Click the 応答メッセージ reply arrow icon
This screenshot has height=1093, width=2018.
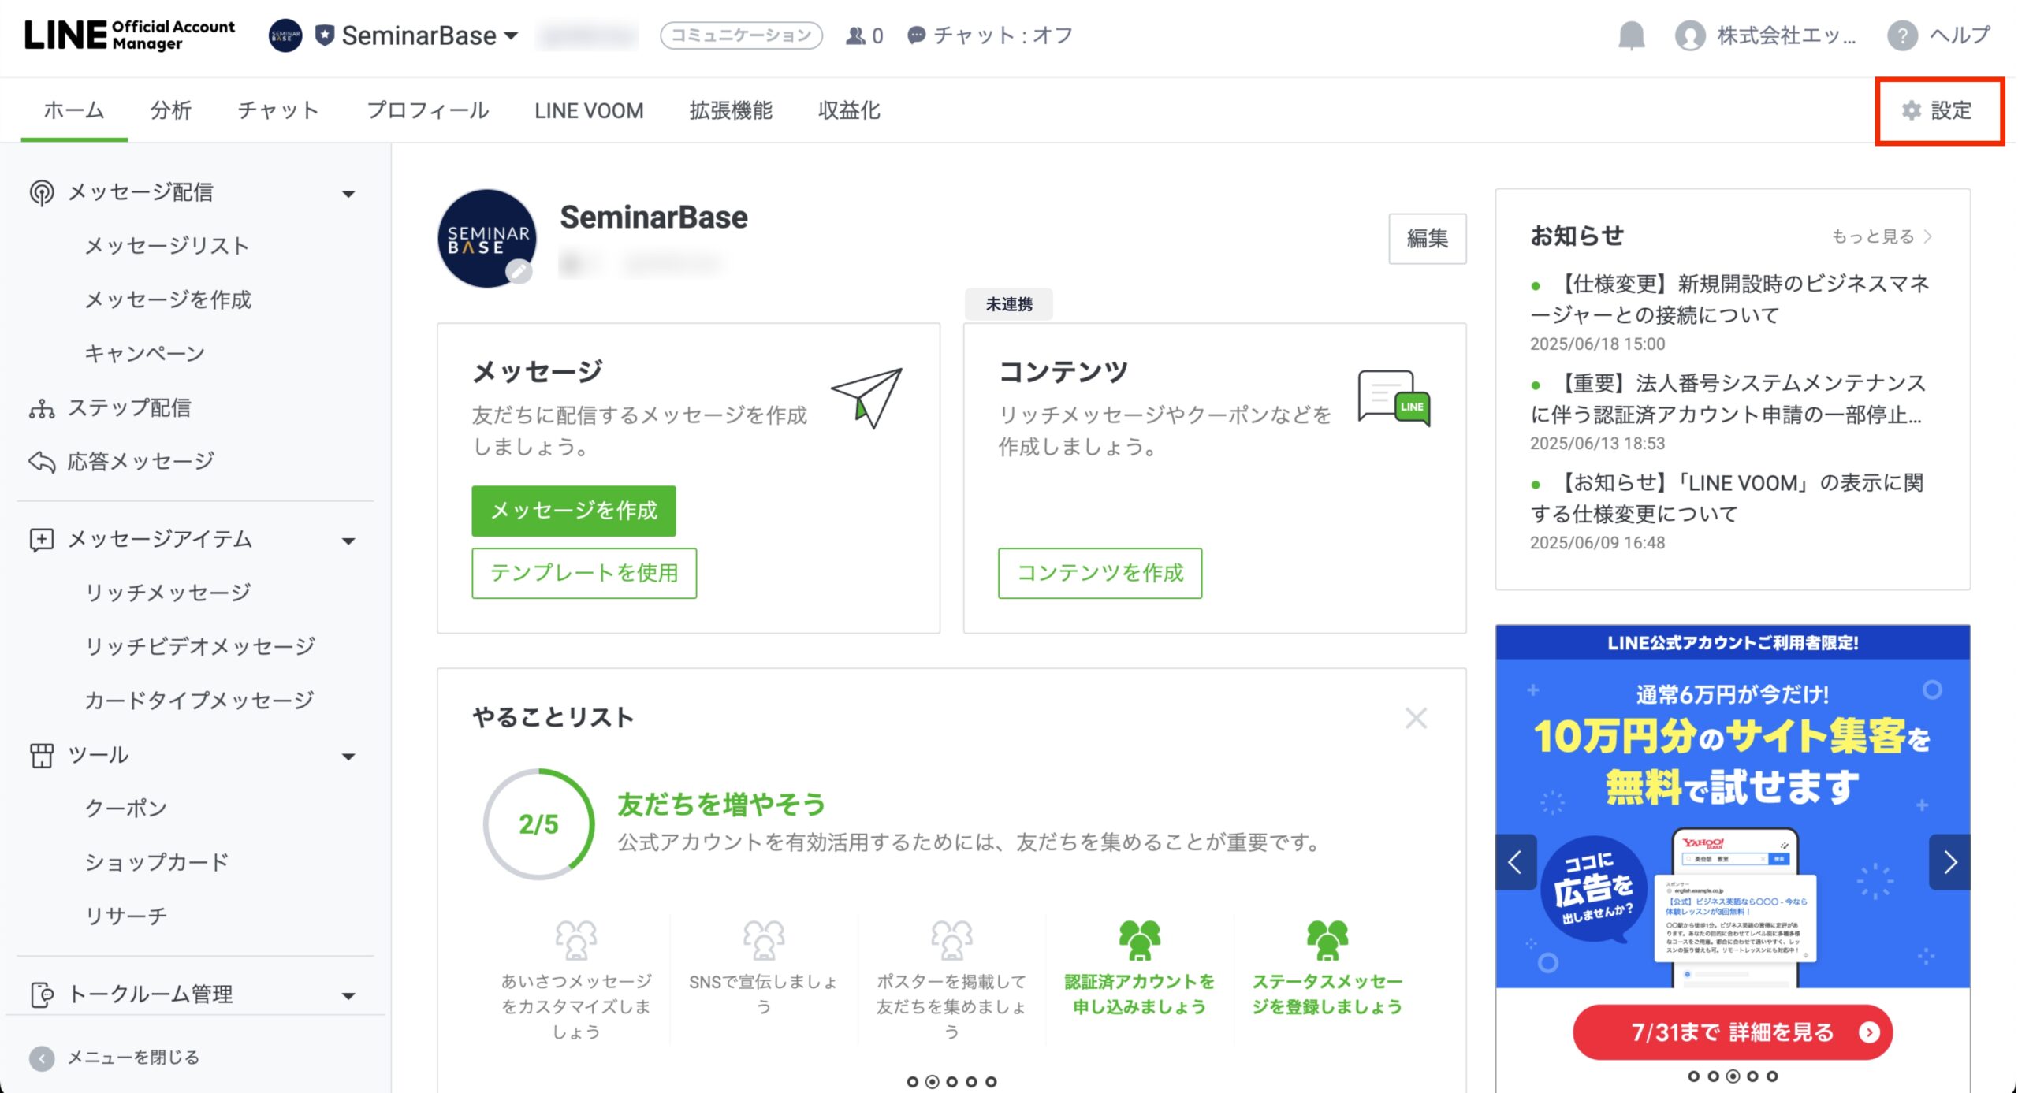[x=41, y=462]
